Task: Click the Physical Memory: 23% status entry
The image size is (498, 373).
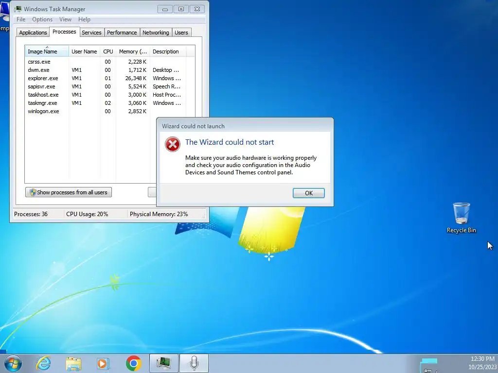Action: tap(159, 214)
